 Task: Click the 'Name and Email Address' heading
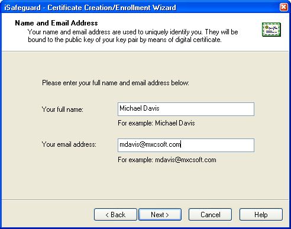coord(56,23)
